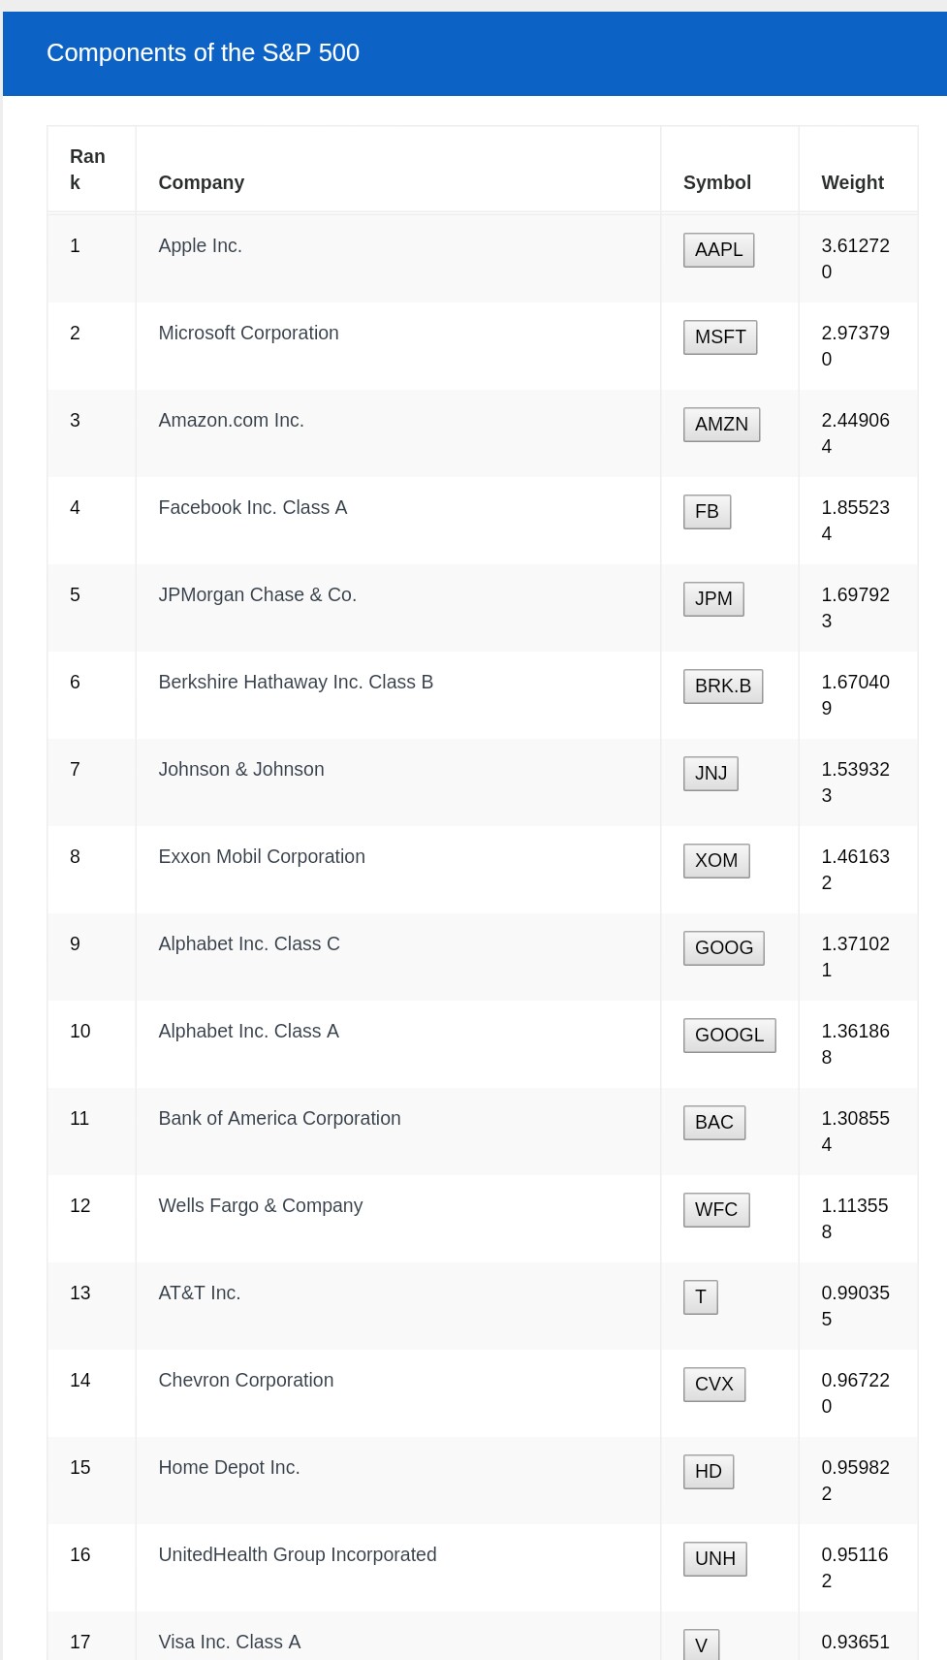947x1660 pixels.
Task: Click the Company column header
Action: (x=202, y=182)
